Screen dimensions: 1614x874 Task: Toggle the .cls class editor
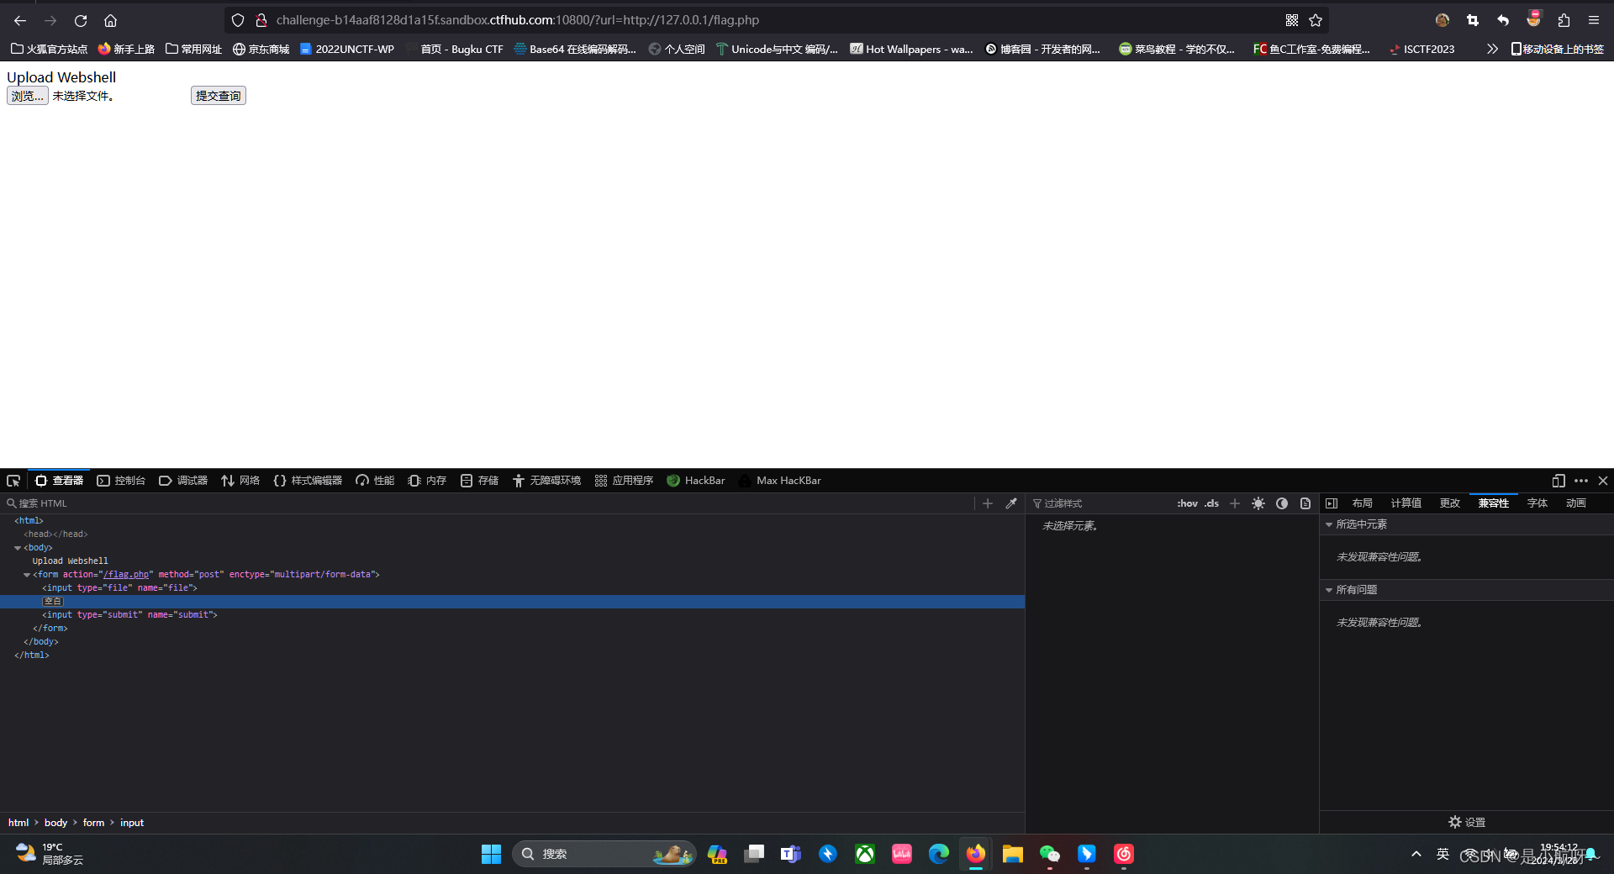pos(1211,503)
